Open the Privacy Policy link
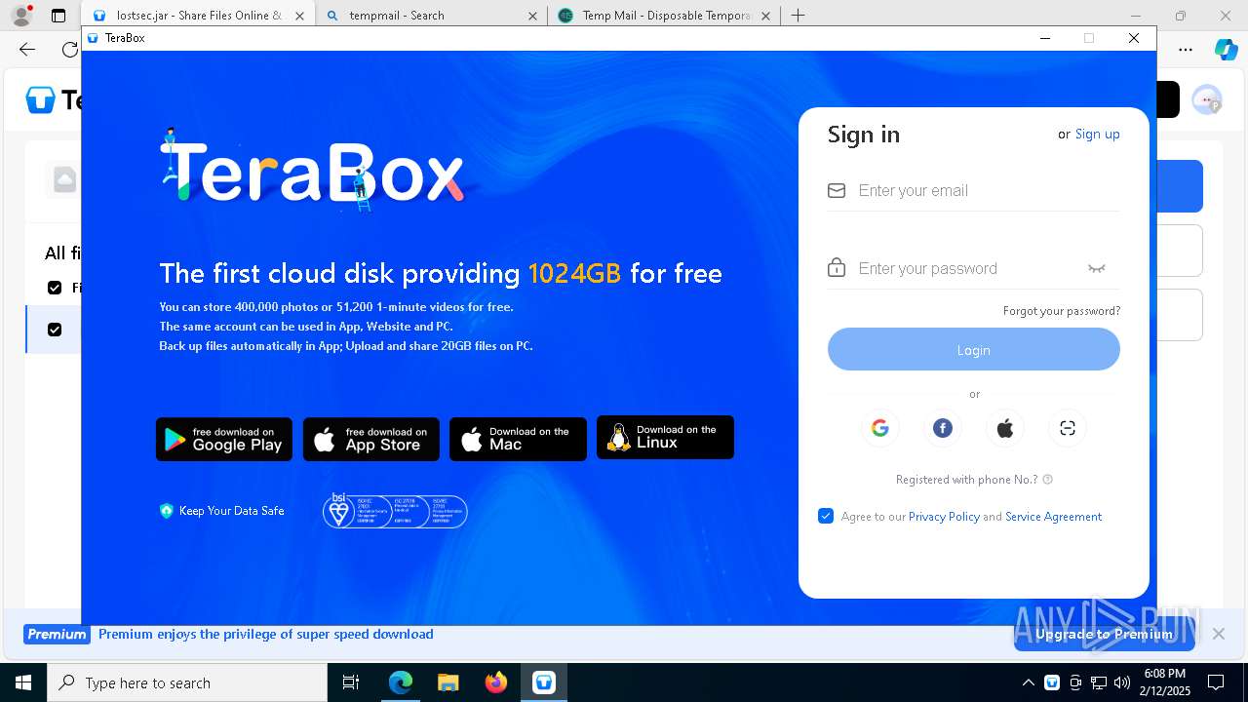The image size is (1248, 702). [x=944, y=517]
